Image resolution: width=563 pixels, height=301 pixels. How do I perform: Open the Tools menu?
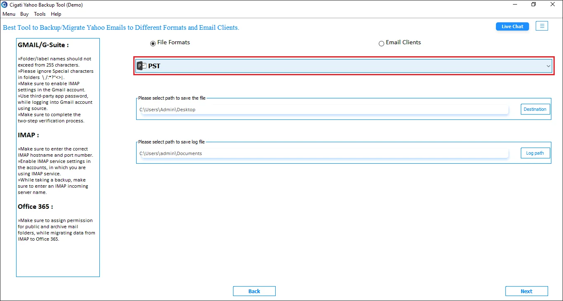(x=40, y=14)
